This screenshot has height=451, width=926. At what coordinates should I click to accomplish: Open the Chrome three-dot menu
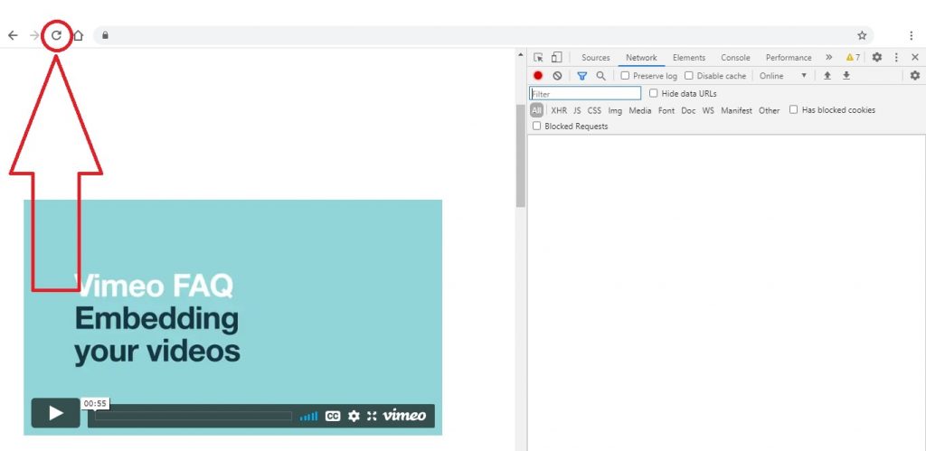pyautogui.click(x=912, y=35)
